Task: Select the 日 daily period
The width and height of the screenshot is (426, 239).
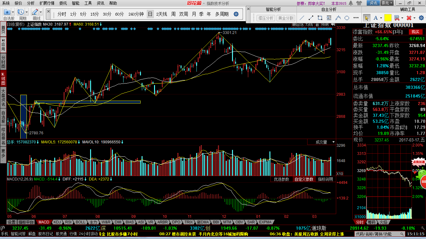Action: click(x=150, y=14)
